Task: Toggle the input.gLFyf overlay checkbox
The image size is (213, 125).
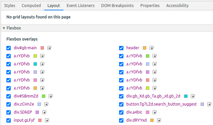Action: pyautogui.click(x=9, y=120)
